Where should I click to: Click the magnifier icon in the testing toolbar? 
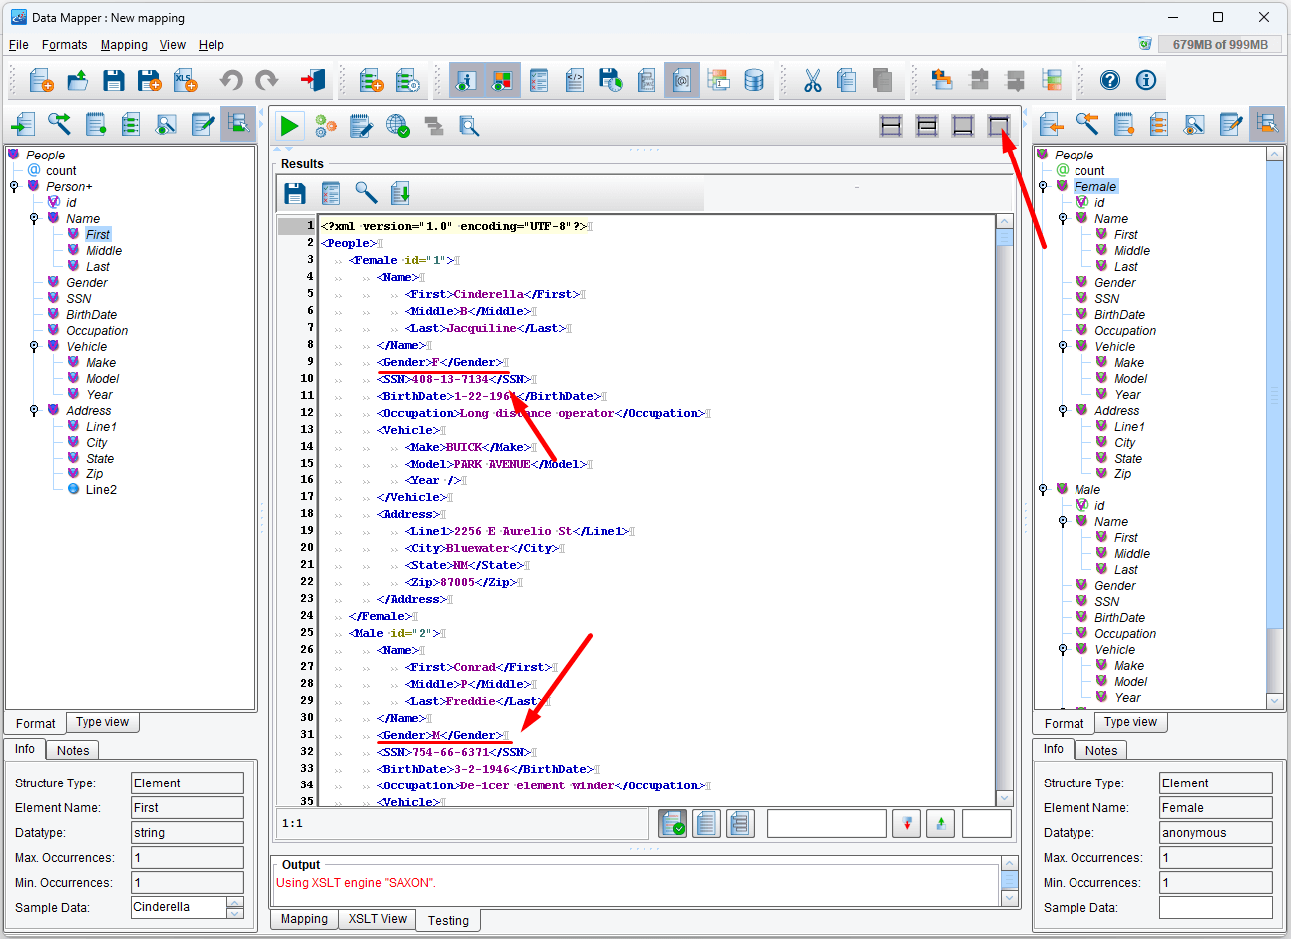pyautogui.click(x=469, y=125)
